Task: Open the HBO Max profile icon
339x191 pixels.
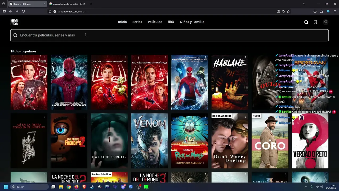Action: (325, 22)
